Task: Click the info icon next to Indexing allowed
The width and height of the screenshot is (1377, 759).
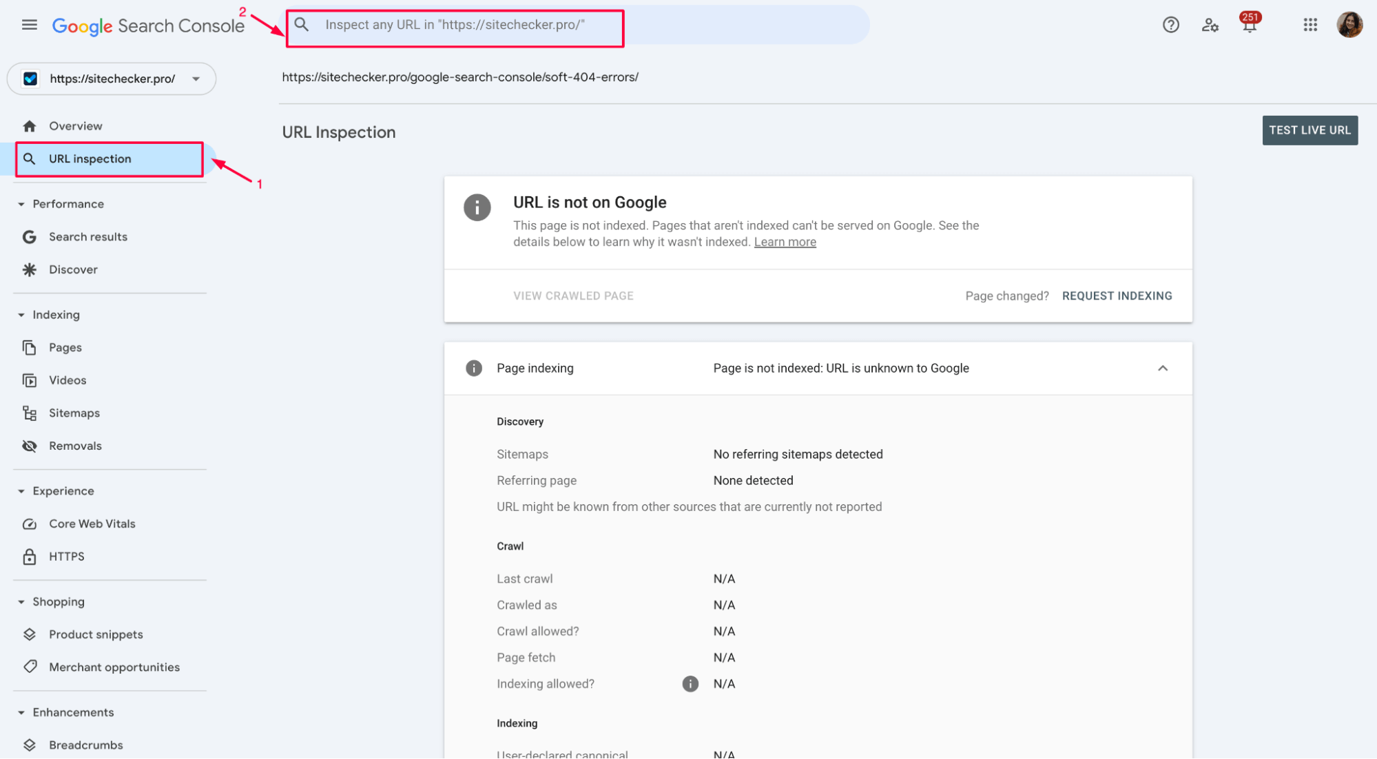Action: point(690,684)
